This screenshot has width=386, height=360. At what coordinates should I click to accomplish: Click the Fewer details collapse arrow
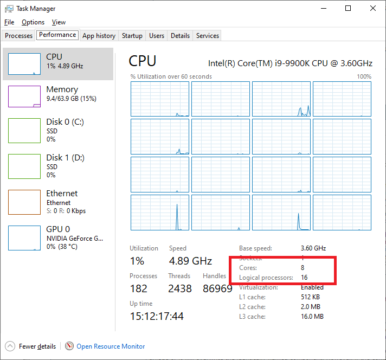10,346
